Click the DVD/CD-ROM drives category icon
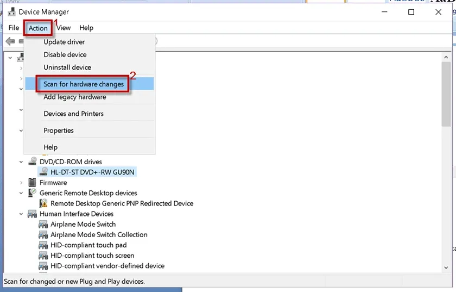456x292 pixels. 33,161
